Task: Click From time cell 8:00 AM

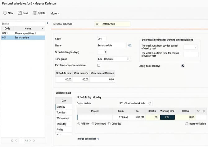Action: (121, 117)
